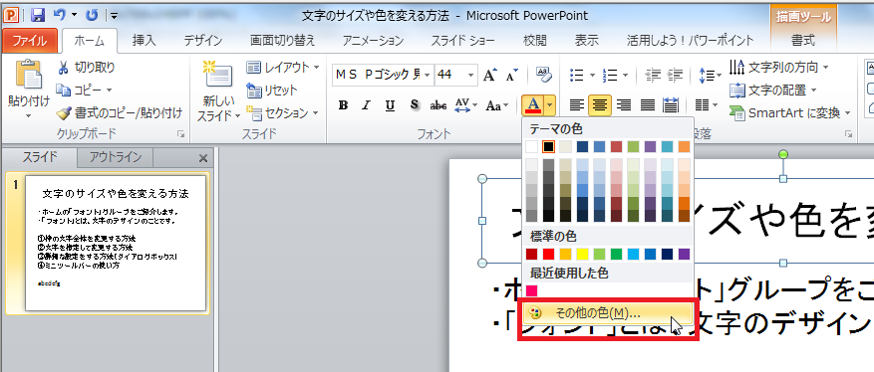
Task: Click the Increase Font Size icon
Action: pyautogui.click(x=490, y=75)
